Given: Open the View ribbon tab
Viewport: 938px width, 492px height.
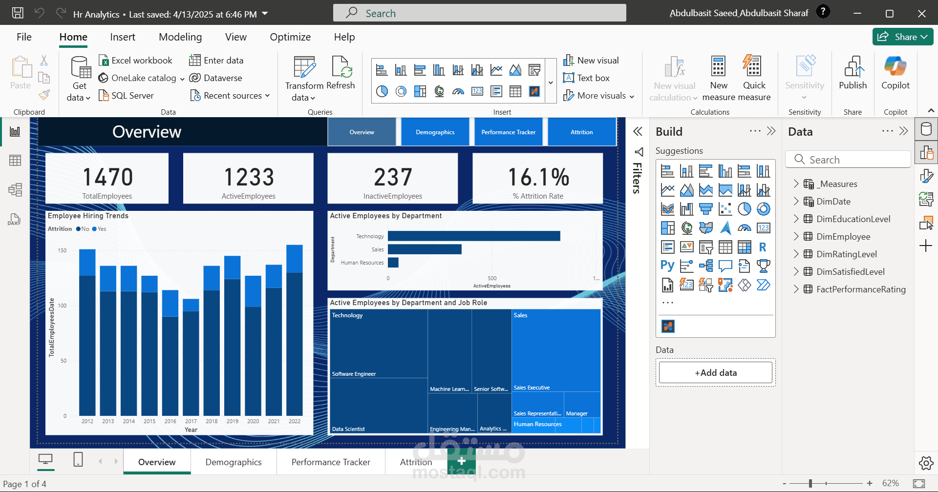Looking at the screenshot, I should point(236,37).
